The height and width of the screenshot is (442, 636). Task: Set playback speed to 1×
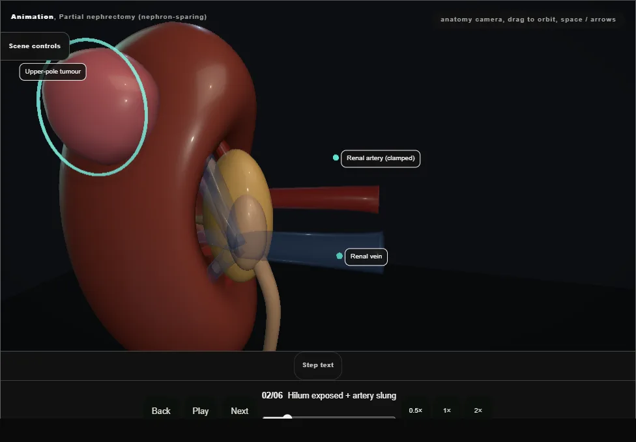(x=447, y=410)
